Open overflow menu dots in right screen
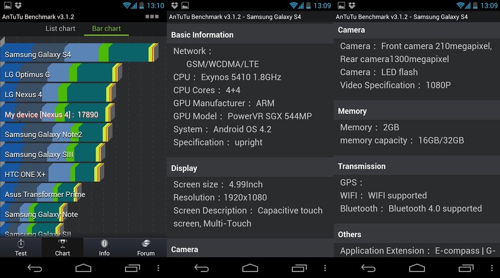The width and height of the screenshot is (500, 278). tap(492, 268)
